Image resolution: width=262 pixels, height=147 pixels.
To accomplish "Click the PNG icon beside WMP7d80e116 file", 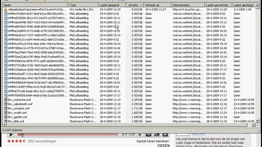I will 6,48.
